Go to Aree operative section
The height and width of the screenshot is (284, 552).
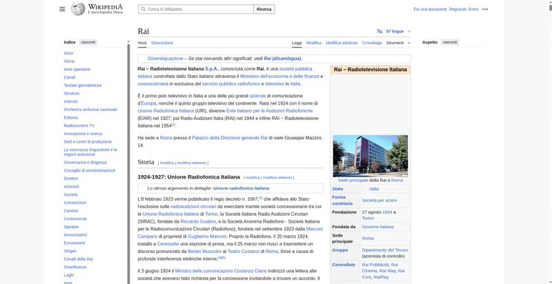[77, 69]
